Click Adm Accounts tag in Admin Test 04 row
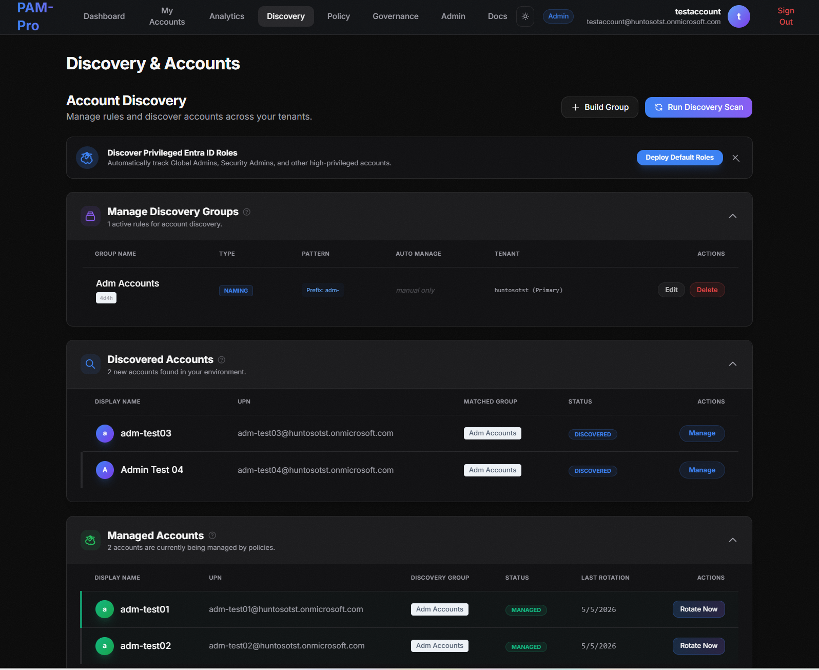This screenshot has height=670, width=819. tap(493, 470)
